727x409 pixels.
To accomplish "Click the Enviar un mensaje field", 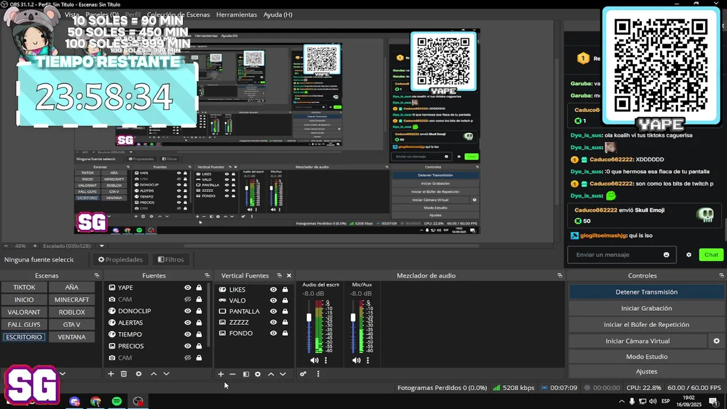I will click(622, 254).
